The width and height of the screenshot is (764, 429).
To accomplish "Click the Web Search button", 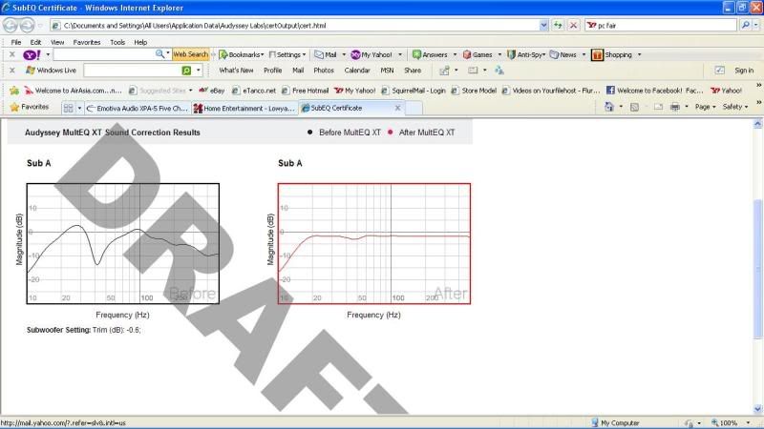I will click(190, 54).
